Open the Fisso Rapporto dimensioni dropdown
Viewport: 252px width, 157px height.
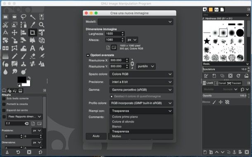click(x=25, y=117)
